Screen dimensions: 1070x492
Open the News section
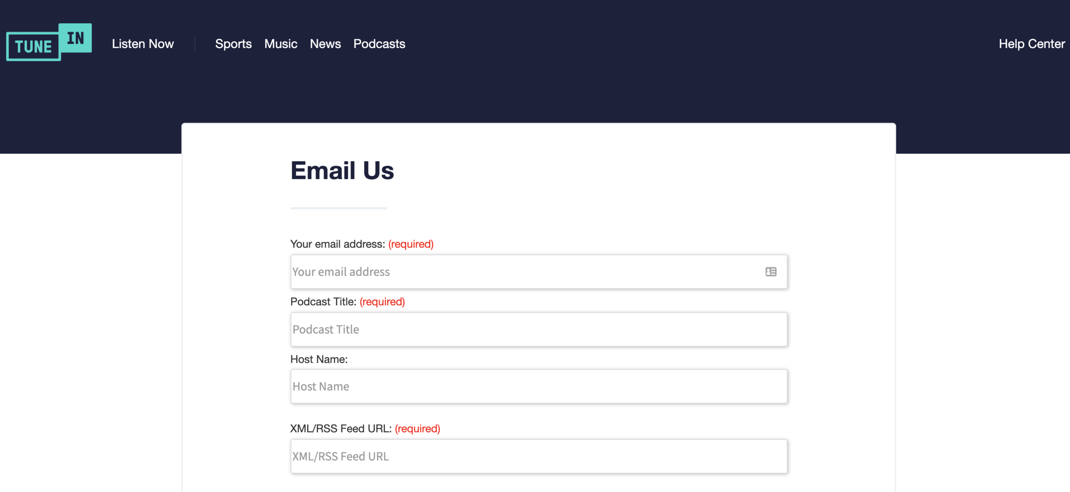pos(325,44)
